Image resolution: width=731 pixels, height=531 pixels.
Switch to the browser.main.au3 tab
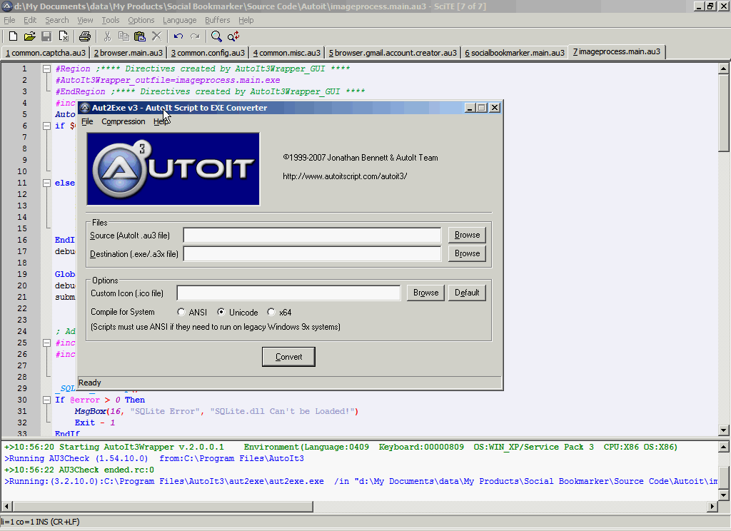128,53
